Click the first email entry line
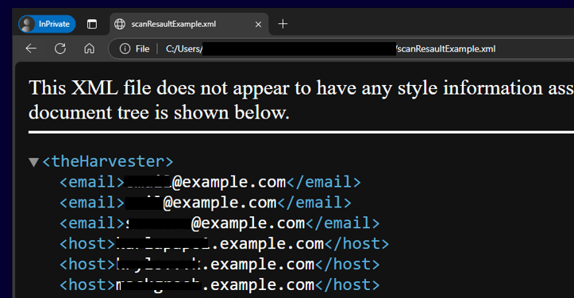This screenshot has width=574, height=298. click(x=210, y=182)
